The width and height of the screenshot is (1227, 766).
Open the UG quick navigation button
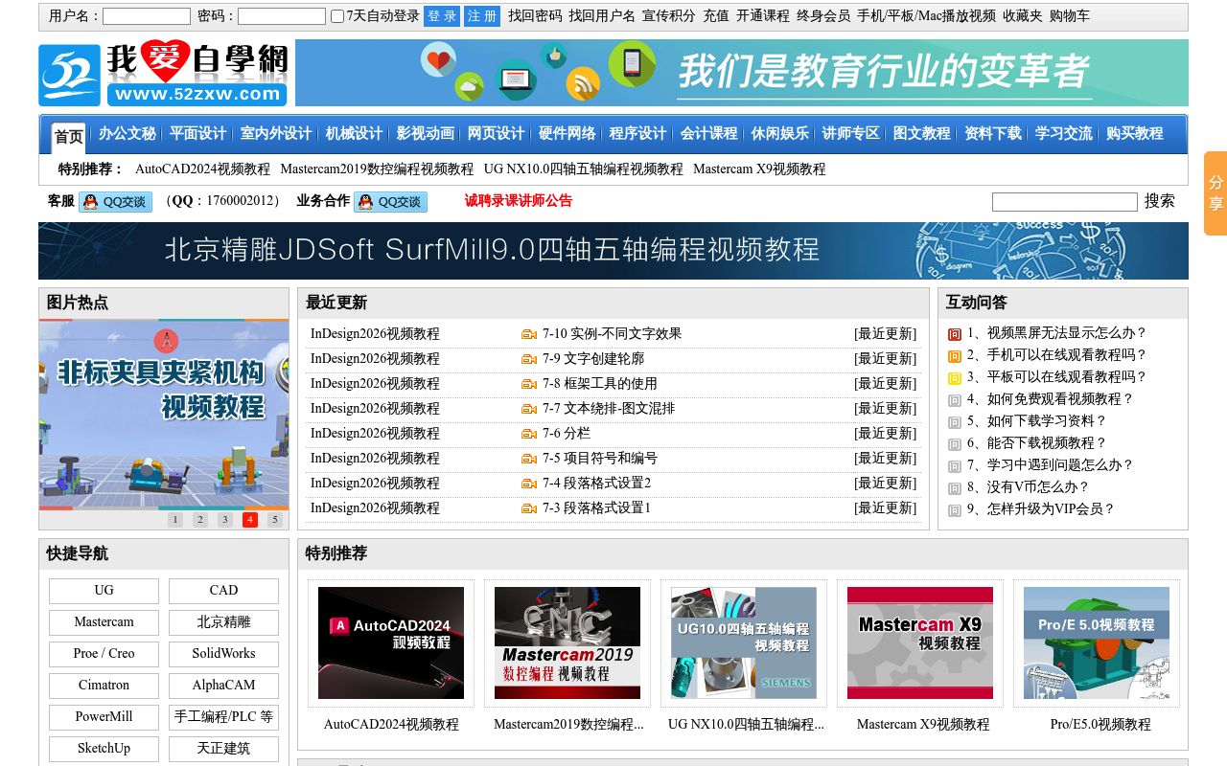pyautogui.click(x=104, y=591)
